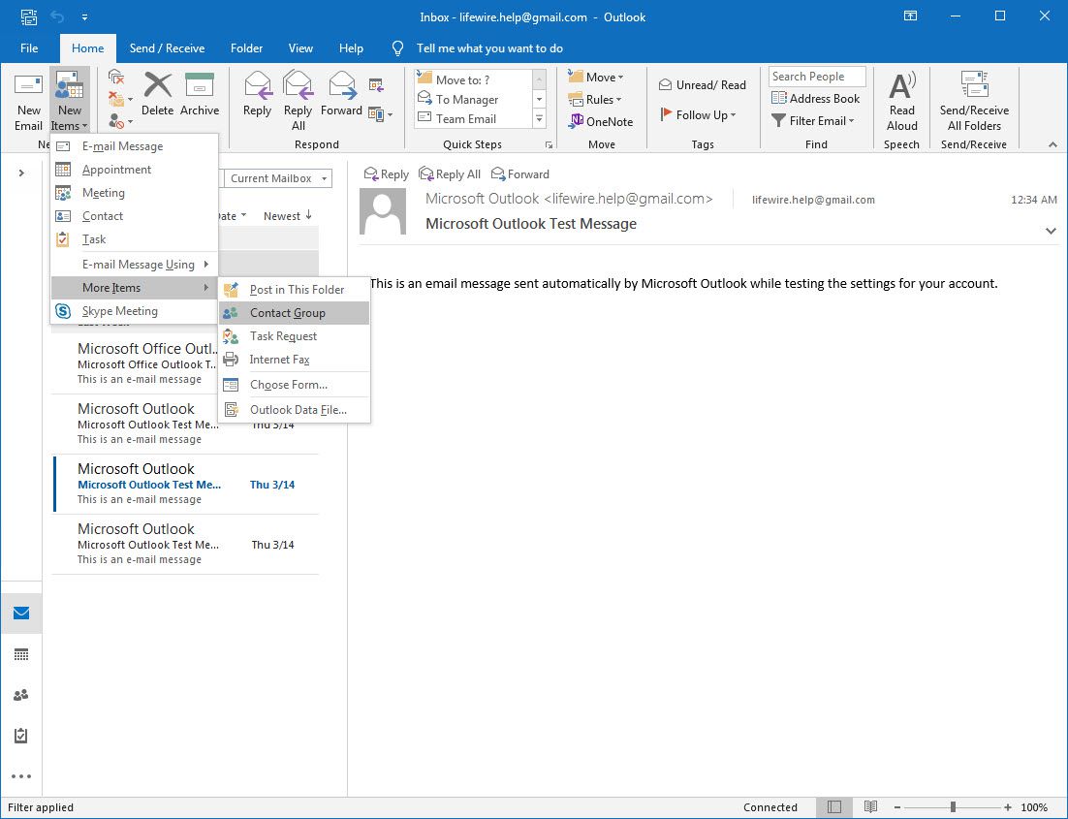Click Reply in the reading pane
Image resolution: width=1068 pixels, height=819 pixels.
click(x=386, y=174)
